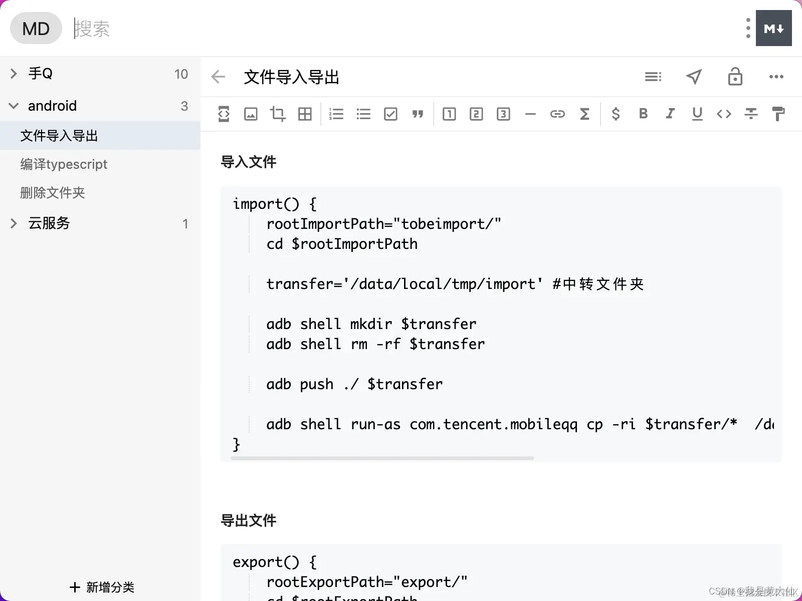Expand the 手Q category
802x601 pixels.
pyautogui.click(x=14, y=74)
